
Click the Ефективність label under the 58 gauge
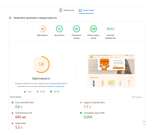(x=42, y=35)
